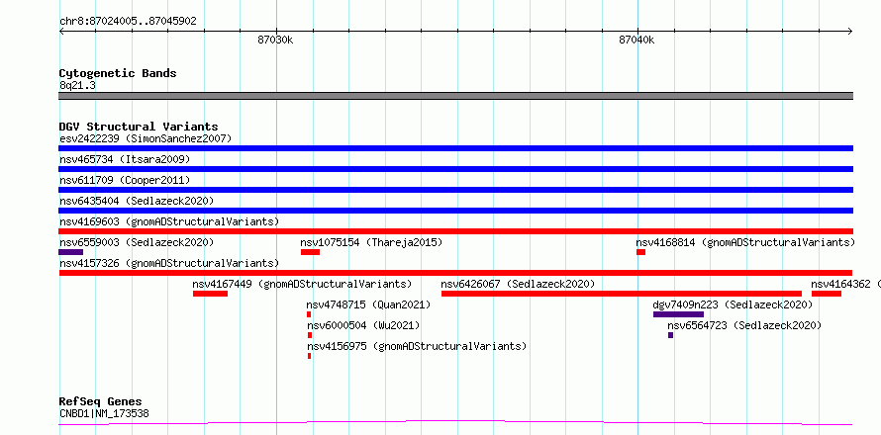This screenshot has height=435, width=881.
Task: Select the long red bar under nsv6426067
Action: [622, 294]
